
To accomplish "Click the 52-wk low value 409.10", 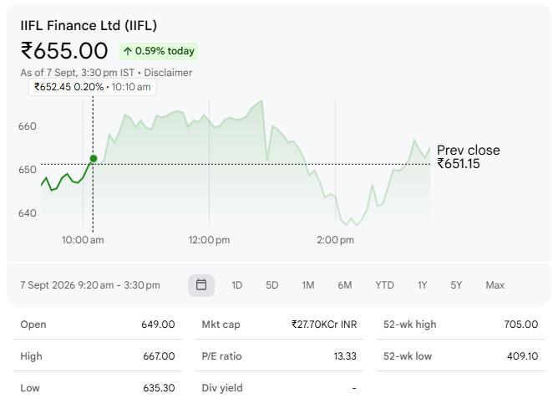I will (522, 356).
